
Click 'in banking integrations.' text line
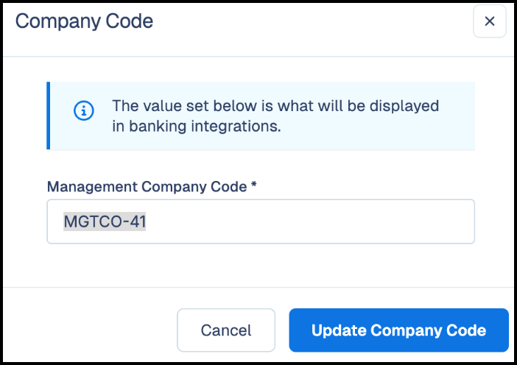point(197,126)
